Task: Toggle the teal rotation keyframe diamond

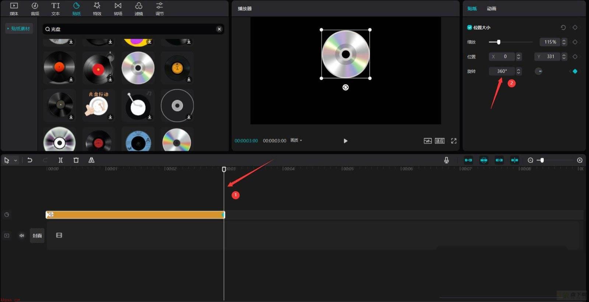Action: click(575, 71)
